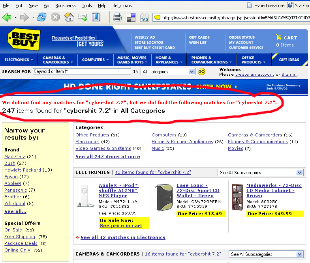Open the Go menu
The height and width of the screenshot is (263, 310).
47,6
